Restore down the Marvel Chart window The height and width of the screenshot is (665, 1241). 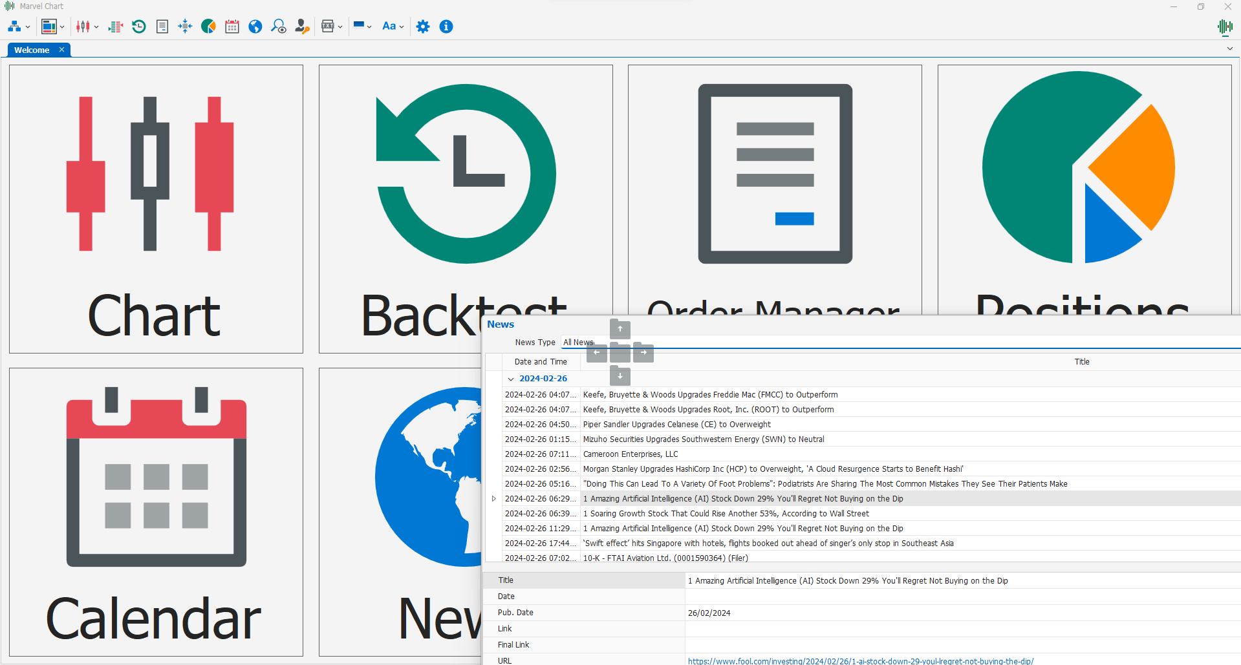(x=1201, y=6)
